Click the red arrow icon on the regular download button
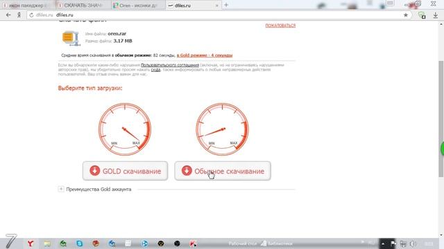The height and width of the screenshot is (249, 444). point(187,171)
